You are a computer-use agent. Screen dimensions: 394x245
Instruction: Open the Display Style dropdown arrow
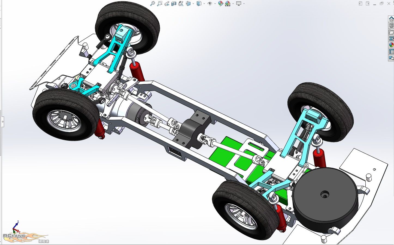click(204, 4)
